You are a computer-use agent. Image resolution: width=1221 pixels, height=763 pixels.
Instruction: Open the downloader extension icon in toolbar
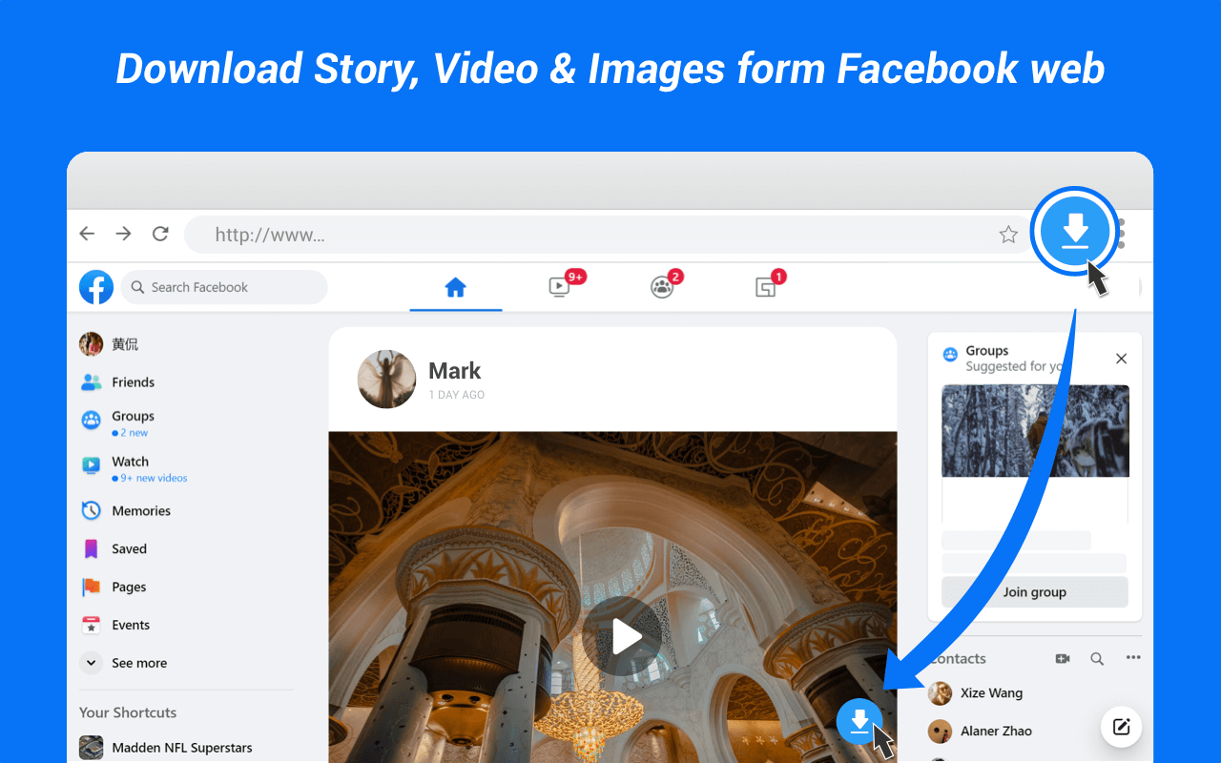click(x=1075, y=231)
